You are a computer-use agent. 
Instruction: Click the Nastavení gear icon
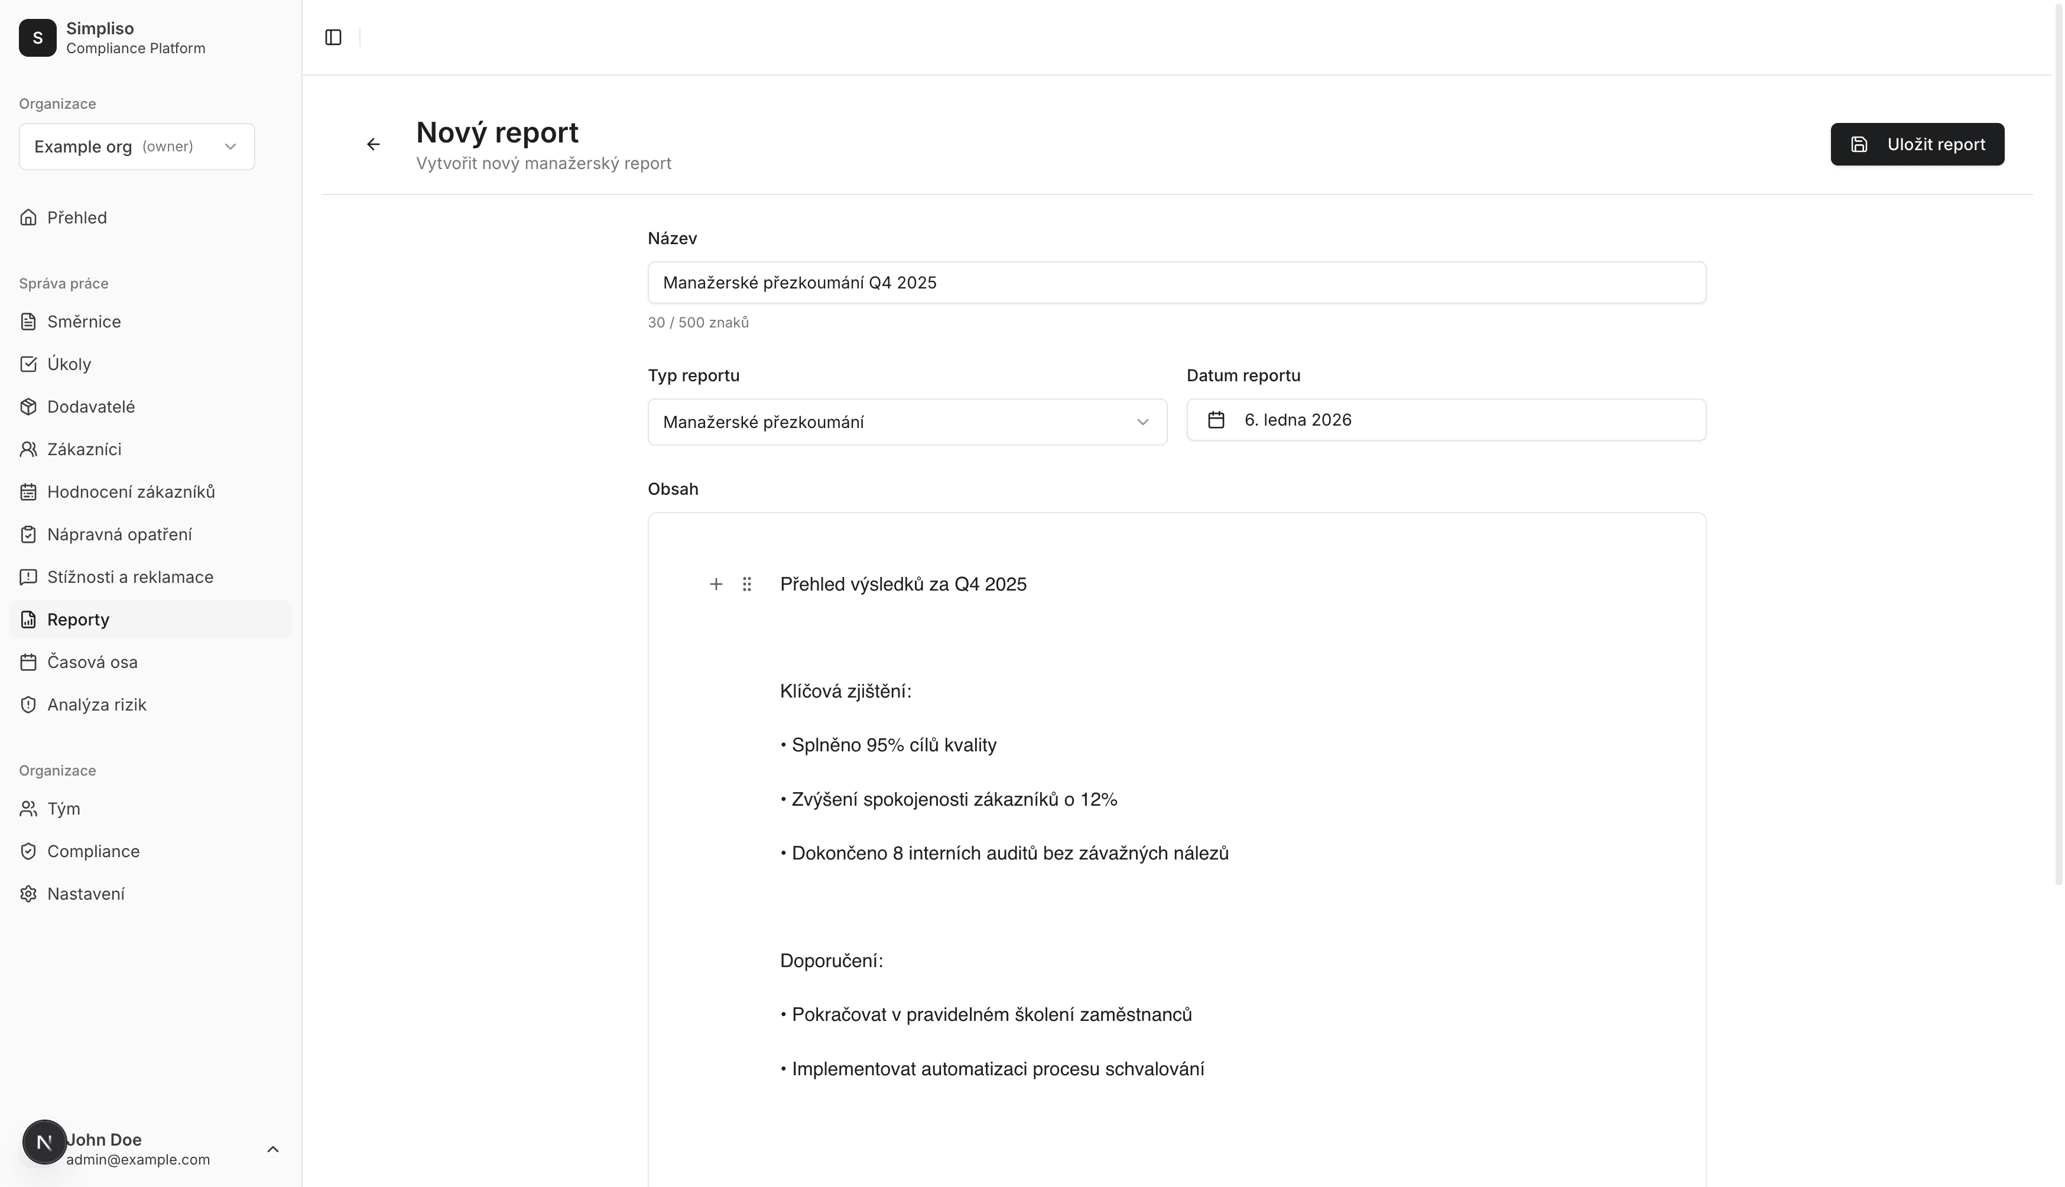28,894
